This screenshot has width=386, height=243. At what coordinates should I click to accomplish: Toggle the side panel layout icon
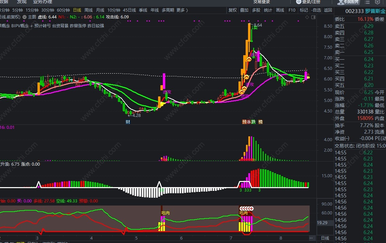pos(313,17)
